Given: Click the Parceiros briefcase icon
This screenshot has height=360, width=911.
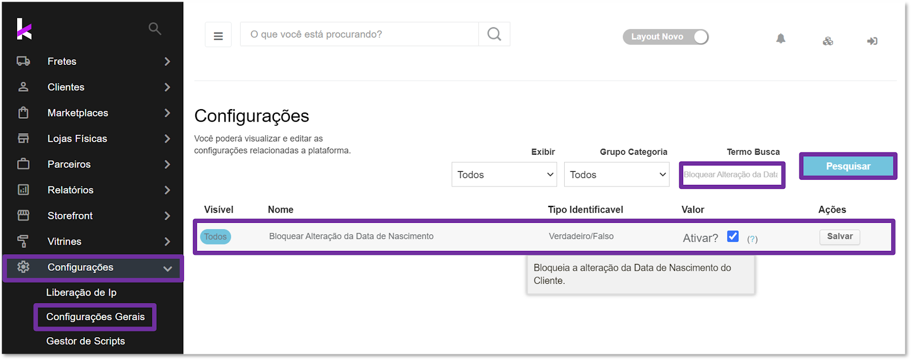Looking at the screenshot, I should pos(23,164).
